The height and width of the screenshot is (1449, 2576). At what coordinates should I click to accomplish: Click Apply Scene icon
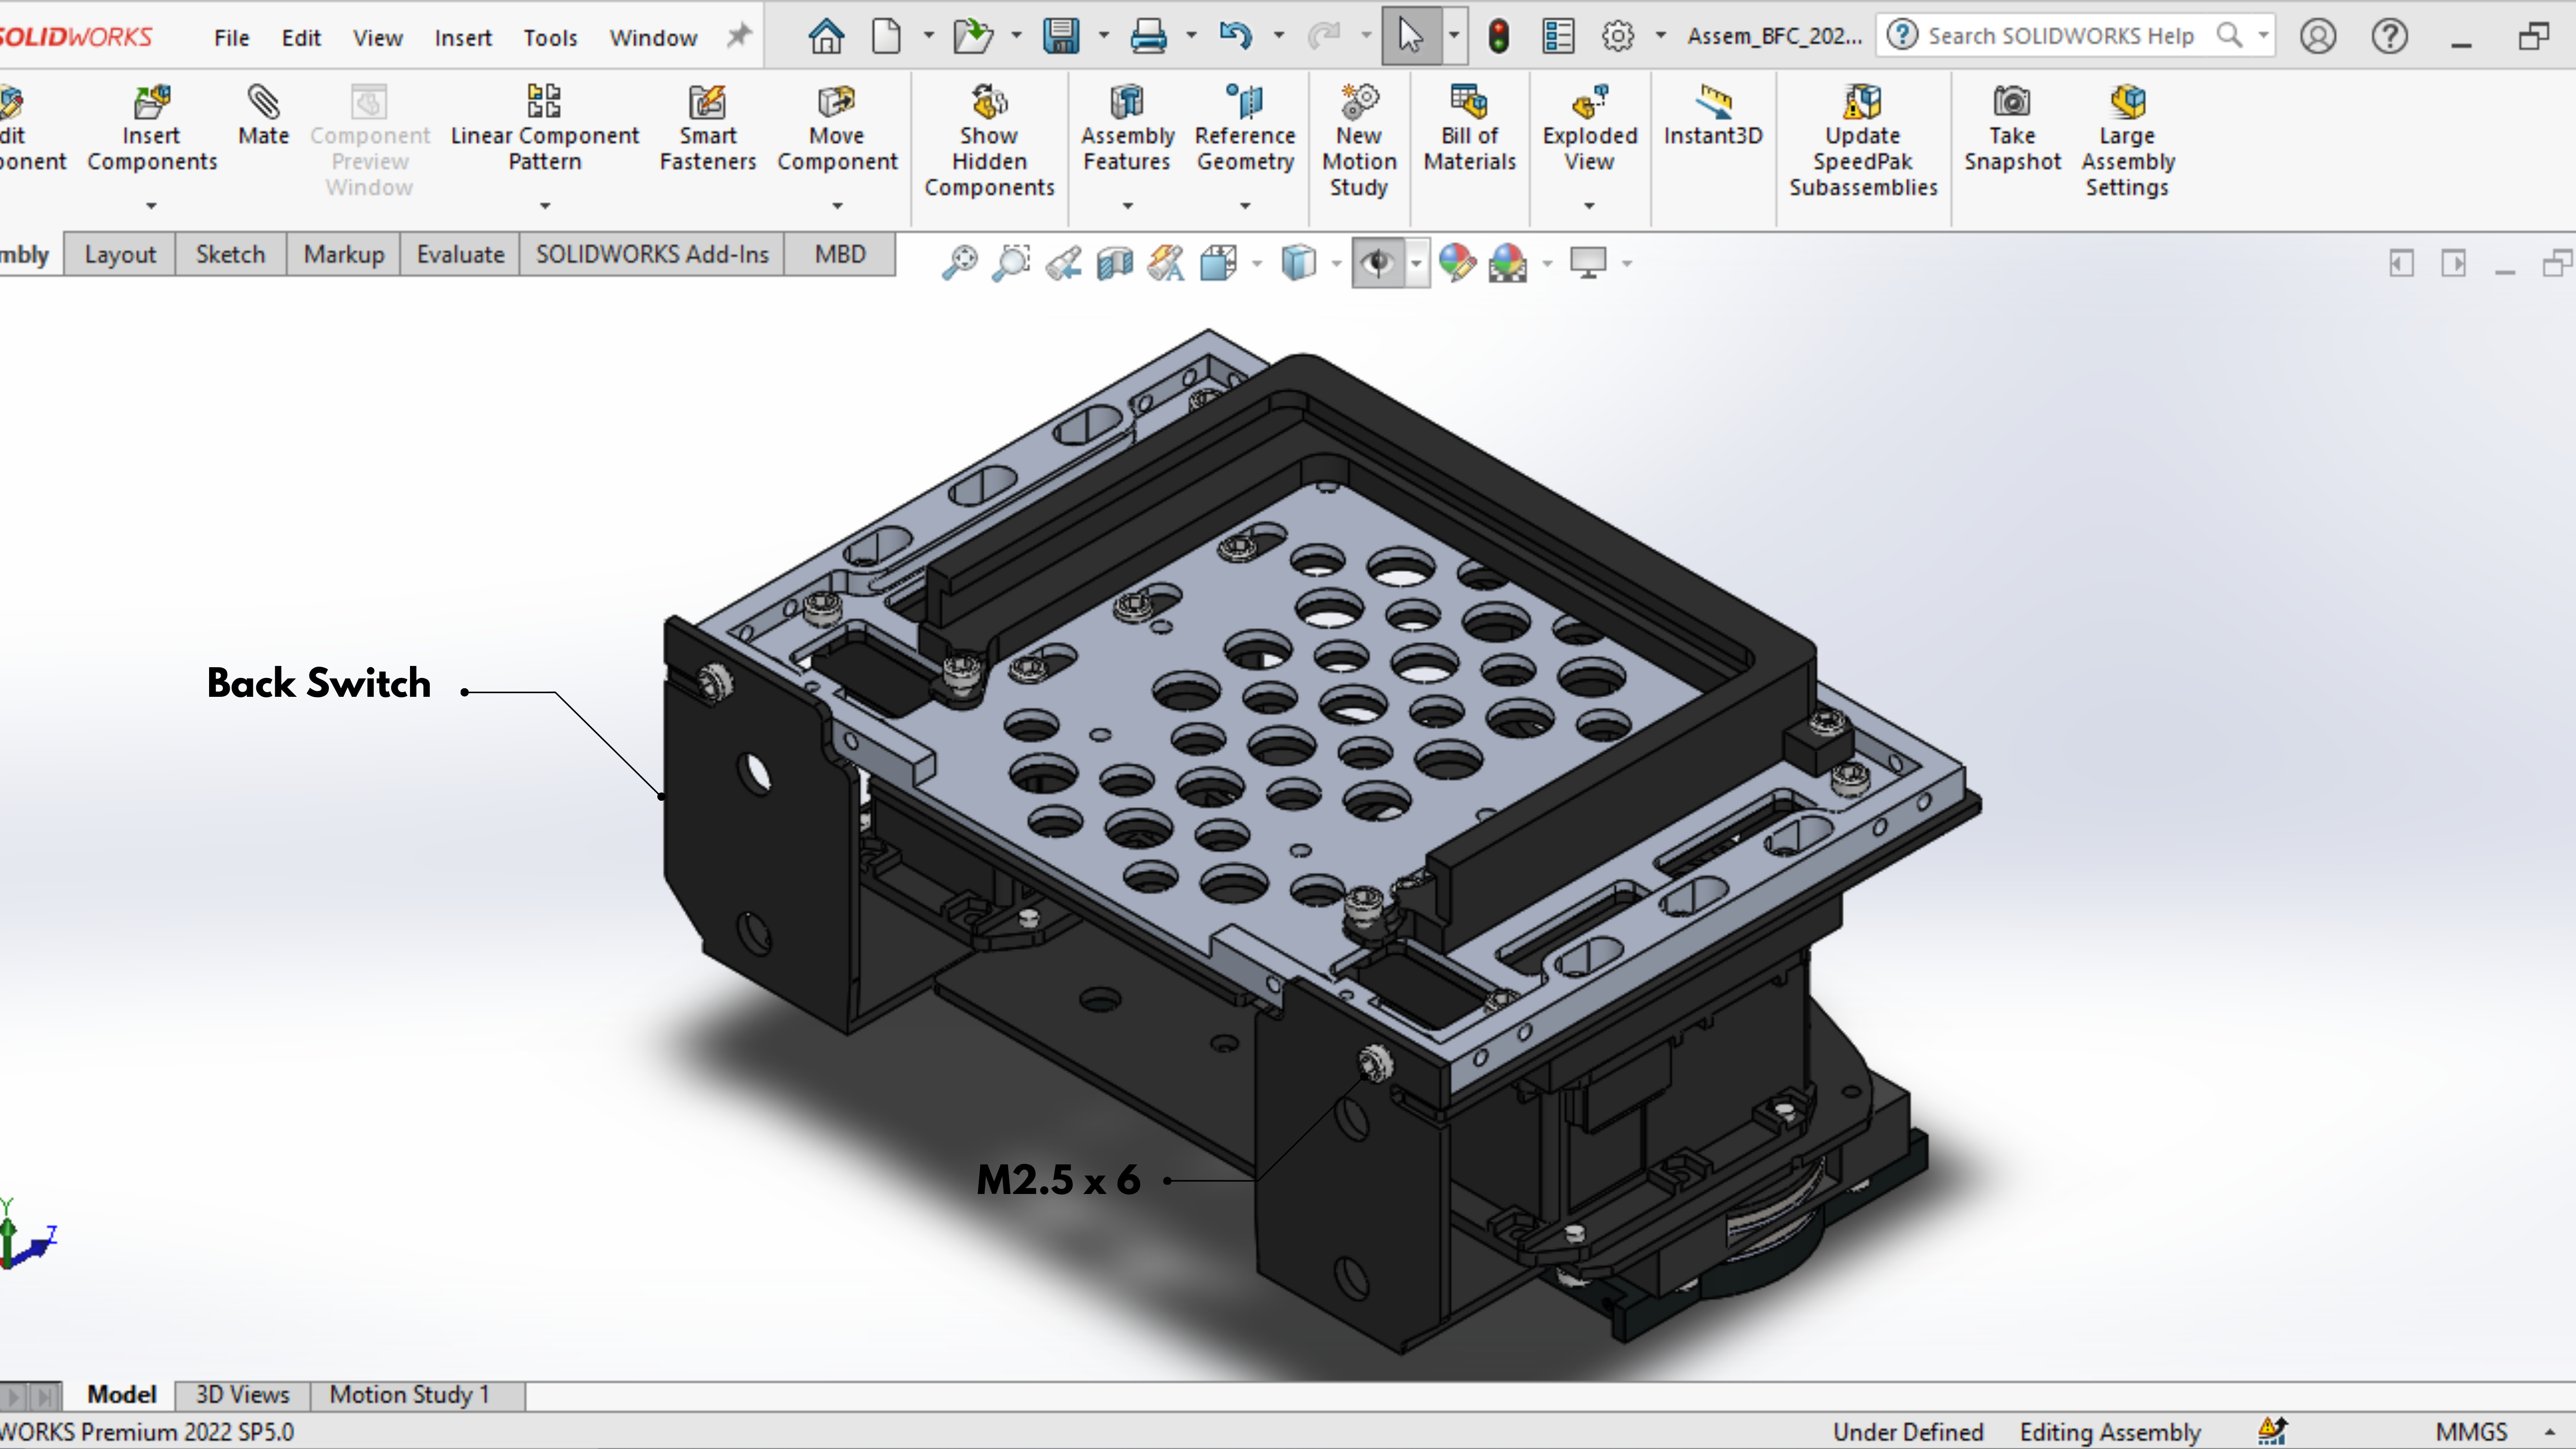(x=1507, y=263)
